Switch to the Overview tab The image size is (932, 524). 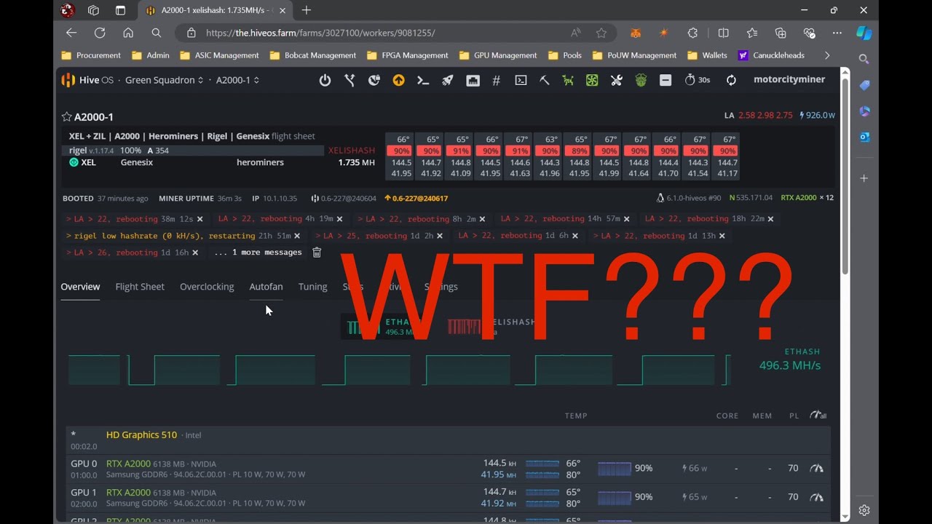click(x=80, y=287)
